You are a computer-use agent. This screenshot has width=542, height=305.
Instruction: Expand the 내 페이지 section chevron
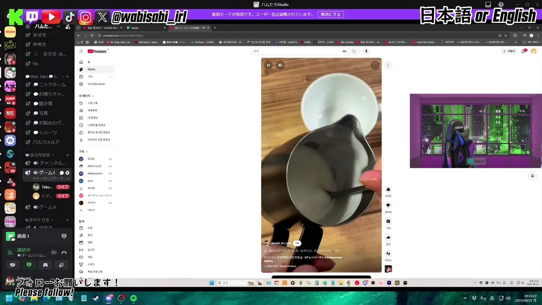[93, 96]
